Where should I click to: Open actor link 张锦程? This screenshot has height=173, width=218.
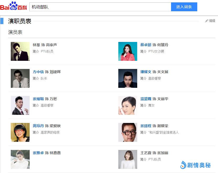(146, 126)
